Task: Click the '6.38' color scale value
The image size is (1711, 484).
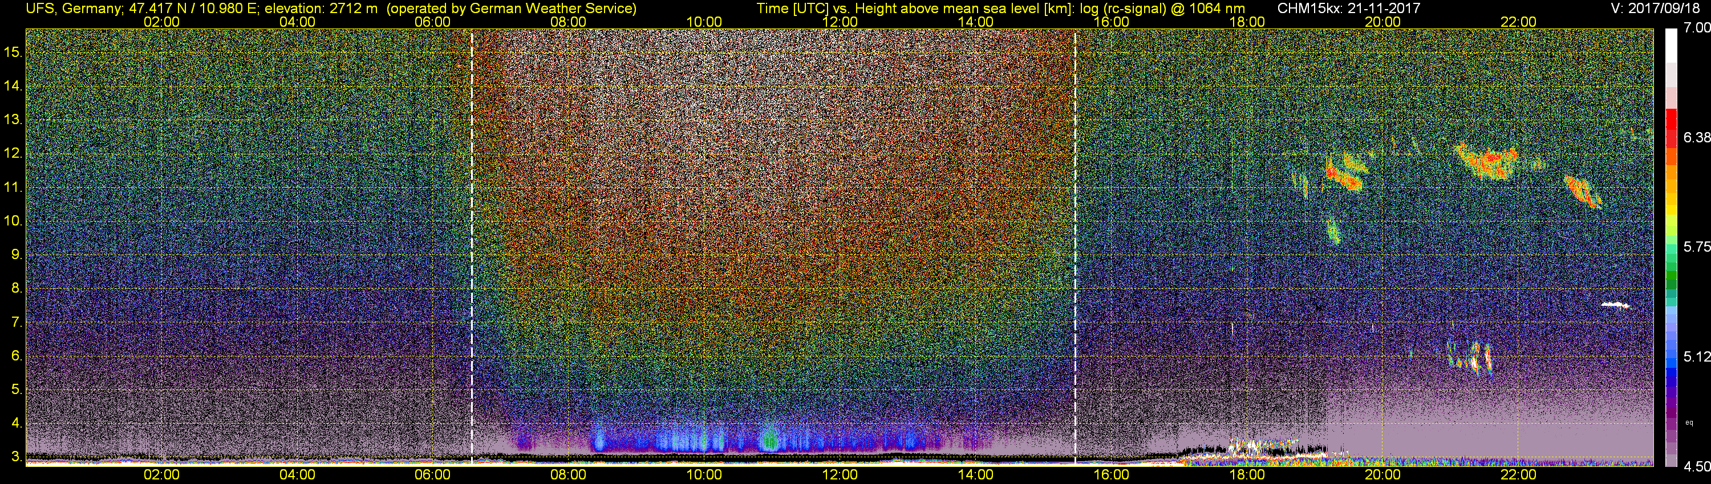Action: click(1696, 137)
